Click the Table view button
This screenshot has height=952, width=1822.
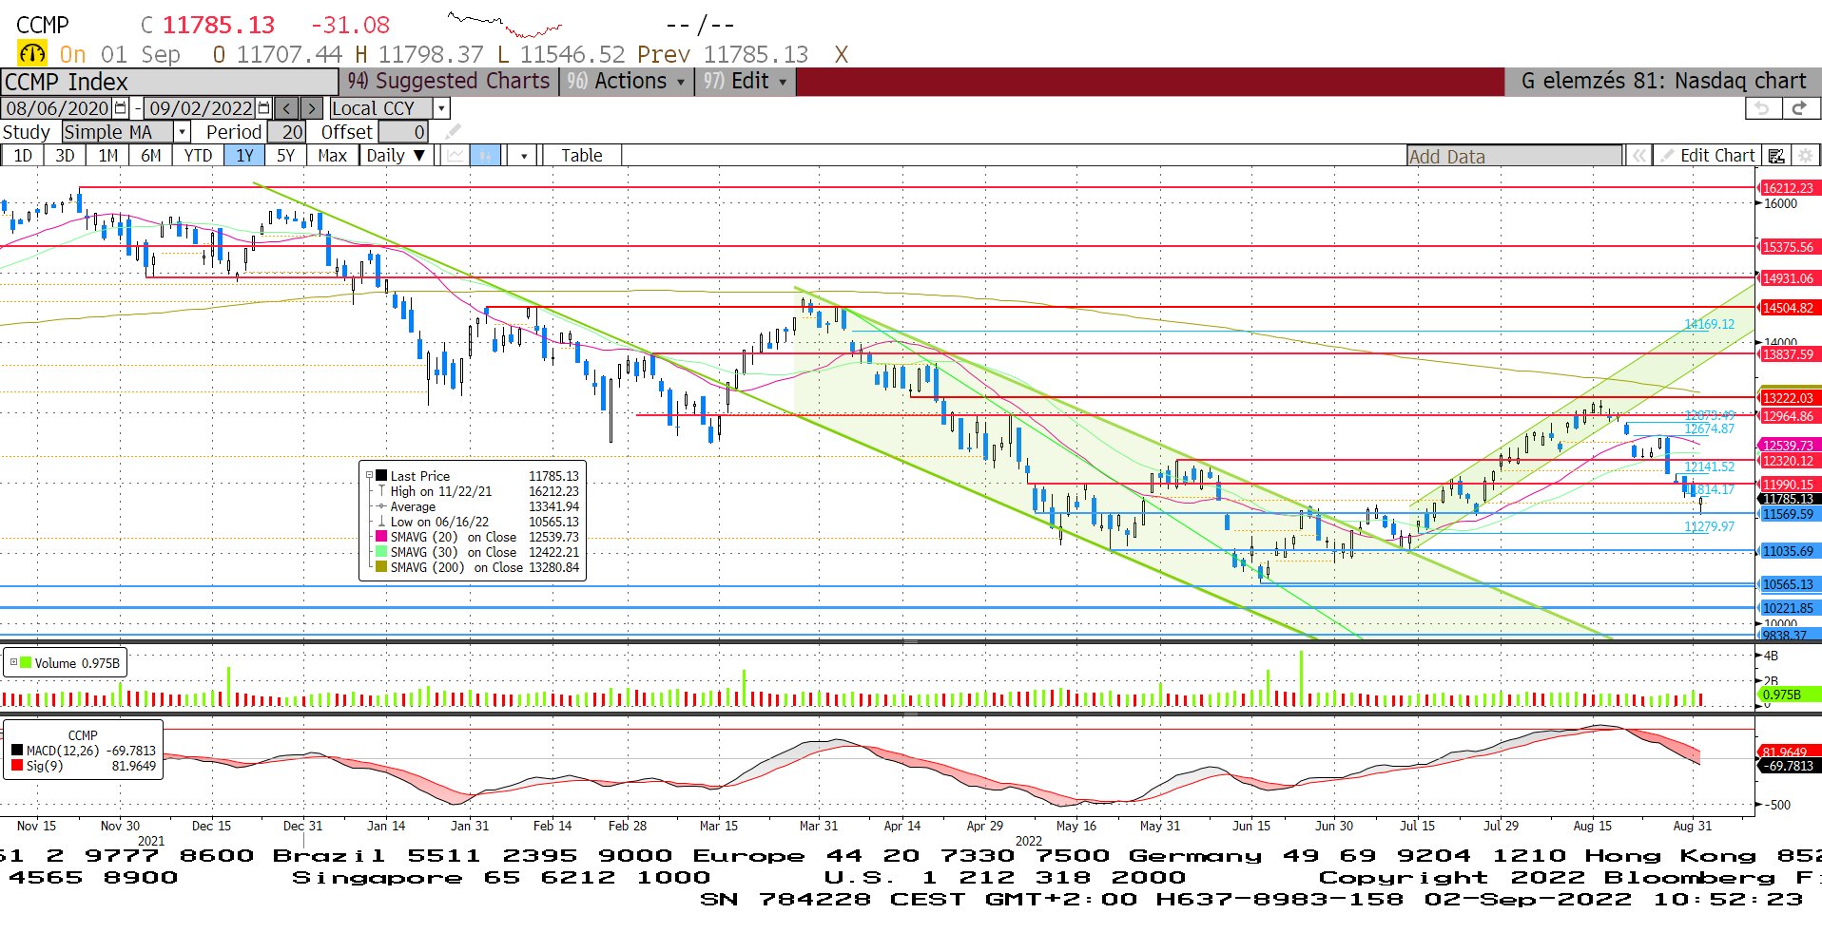(582, 156)
